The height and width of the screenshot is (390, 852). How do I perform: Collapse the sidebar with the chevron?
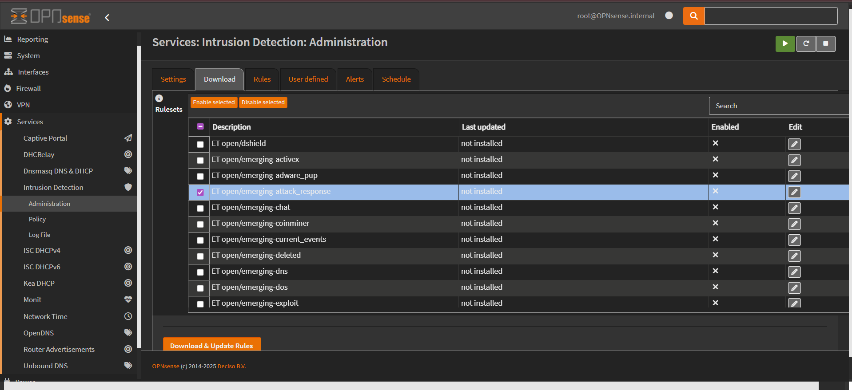click(107, 18)
